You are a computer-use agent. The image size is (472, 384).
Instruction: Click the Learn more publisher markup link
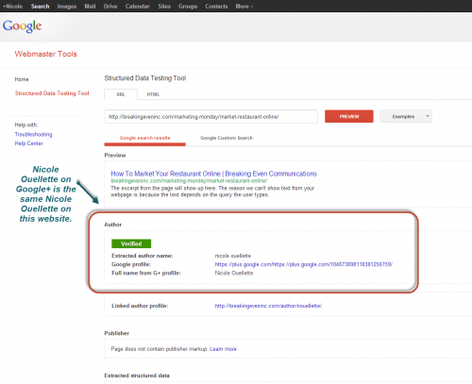point(223,349)
